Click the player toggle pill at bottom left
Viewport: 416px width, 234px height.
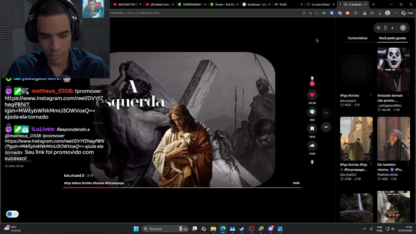click(x=12, y=214)
